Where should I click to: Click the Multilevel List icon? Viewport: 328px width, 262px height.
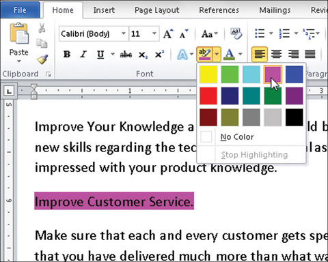coord(309,33)
